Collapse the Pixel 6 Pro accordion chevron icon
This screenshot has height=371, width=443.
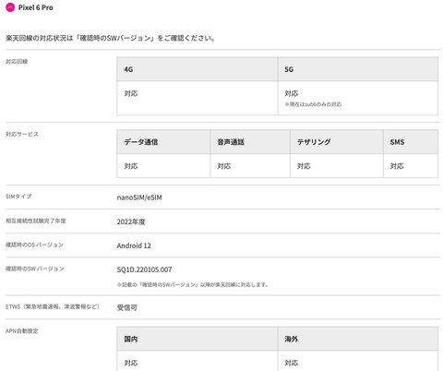pos(10,7)
